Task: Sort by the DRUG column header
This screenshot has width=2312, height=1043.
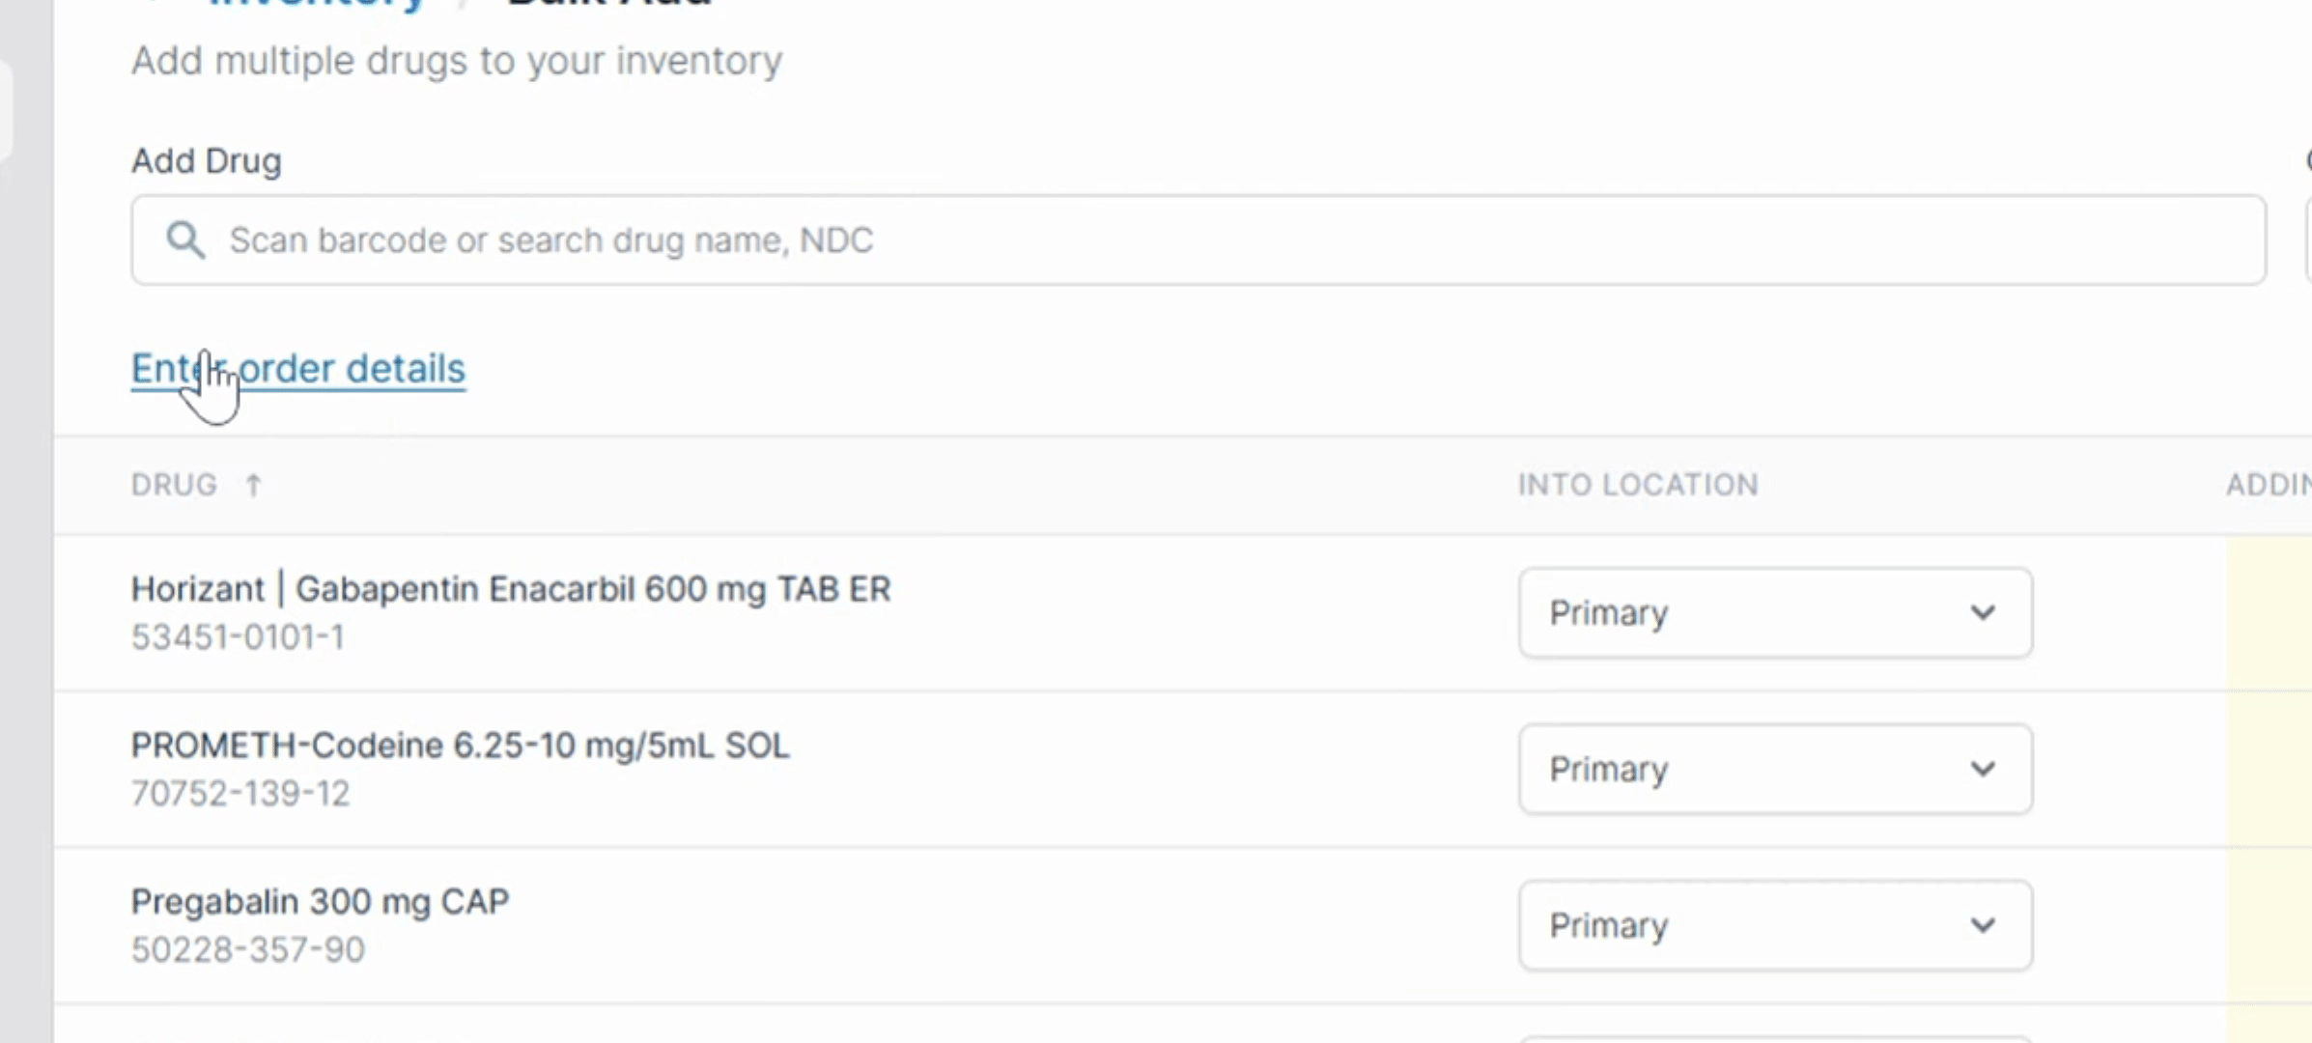Action: pyautogui.click(x=175, y=484)
